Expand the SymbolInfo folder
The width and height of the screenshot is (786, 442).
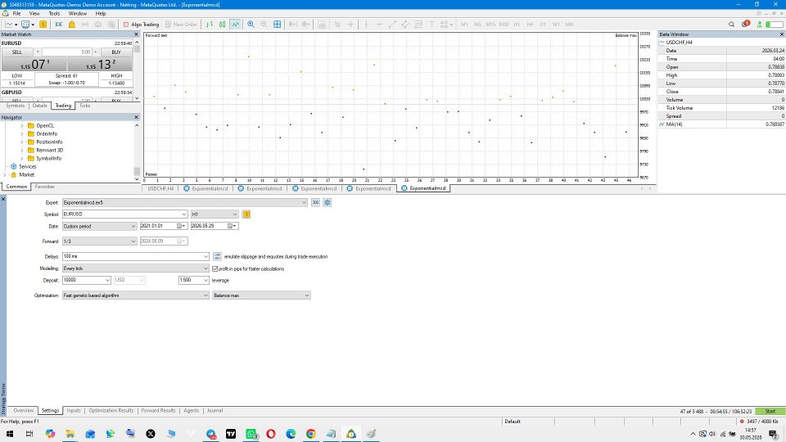21,158
